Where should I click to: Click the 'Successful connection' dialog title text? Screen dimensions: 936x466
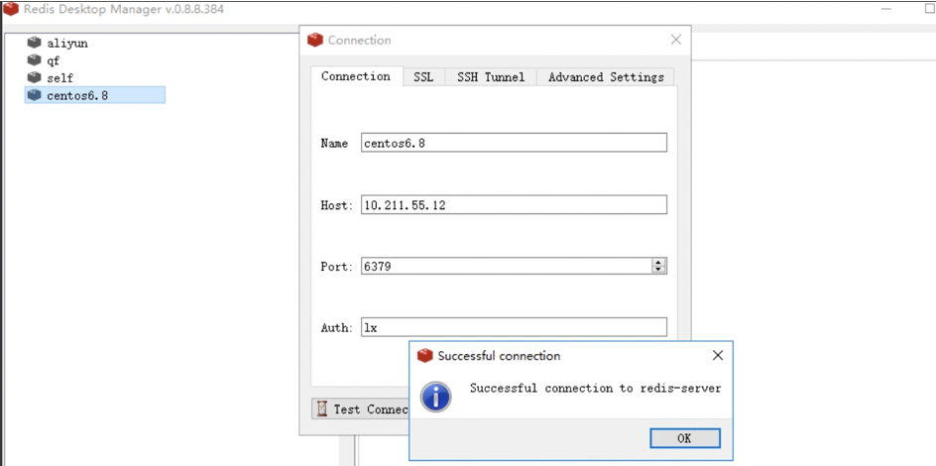[499, 356]
